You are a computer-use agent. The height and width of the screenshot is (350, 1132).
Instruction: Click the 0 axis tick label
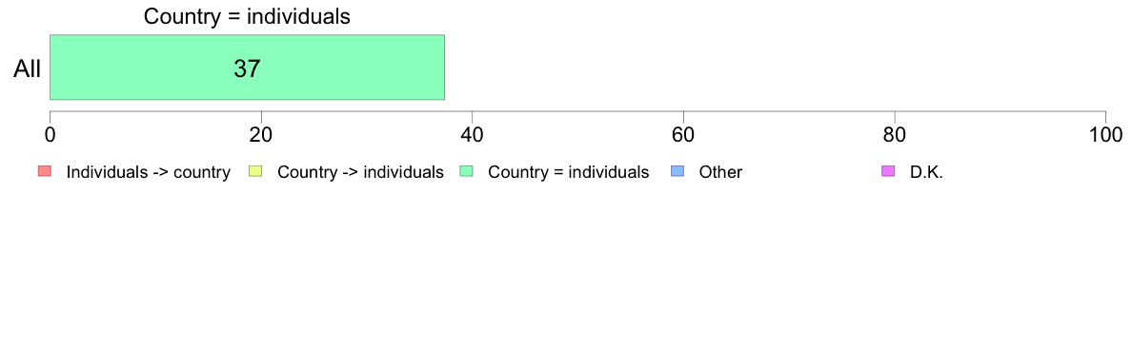pyautogui.click(x=50, y=135)
